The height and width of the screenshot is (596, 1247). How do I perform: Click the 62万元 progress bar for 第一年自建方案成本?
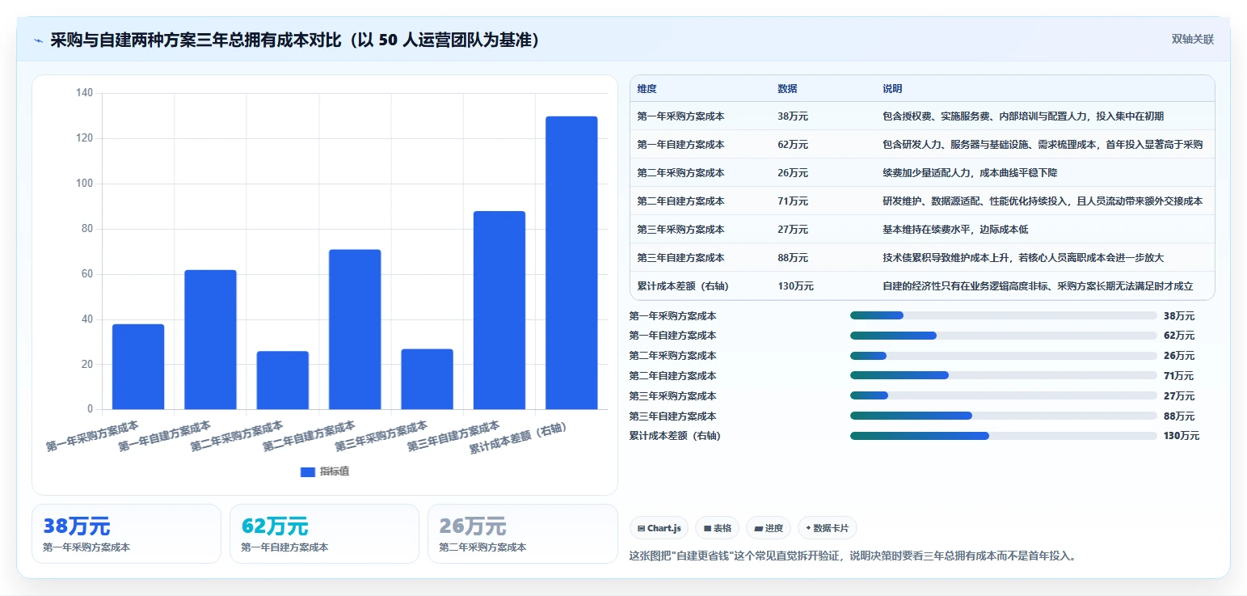pos(1004,336)
